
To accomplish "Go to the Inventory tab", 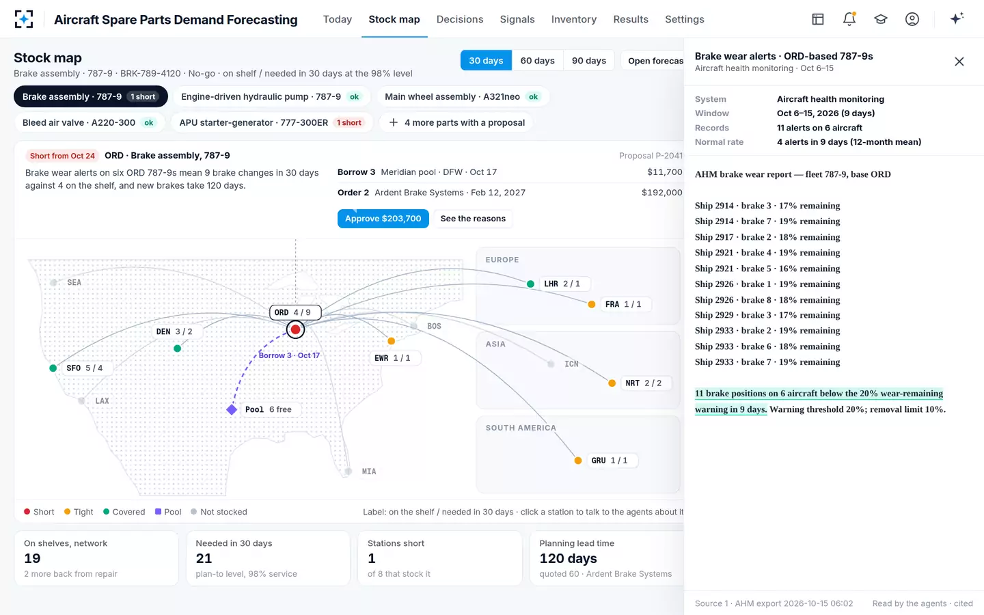I will click(574, 19).
